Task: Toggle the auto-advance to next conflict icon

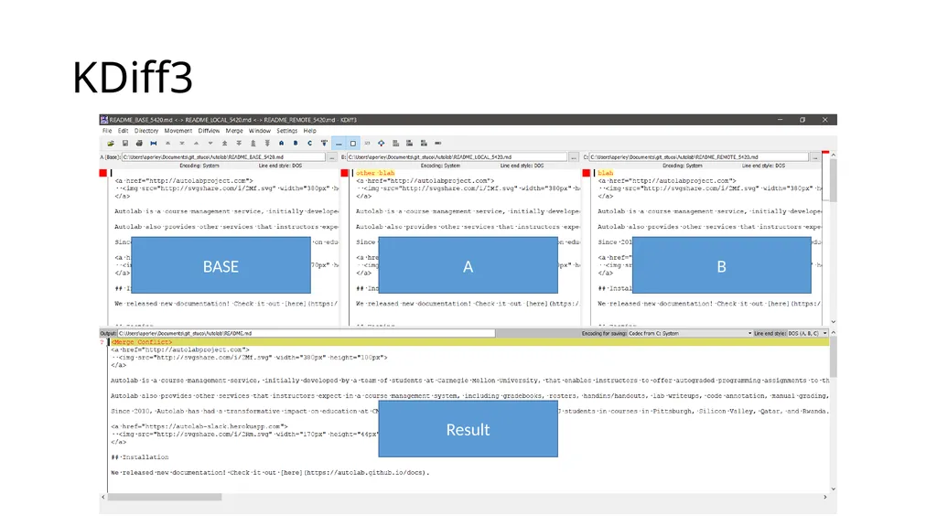Action: click(x=324, y=144)
